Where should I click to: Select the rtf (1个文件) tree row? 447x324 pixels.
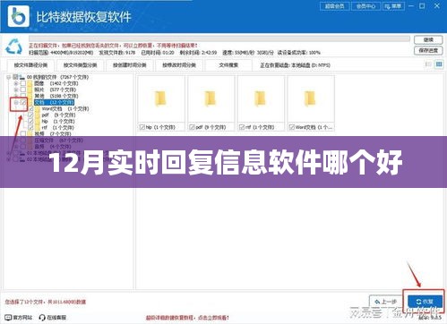(58, 127)
